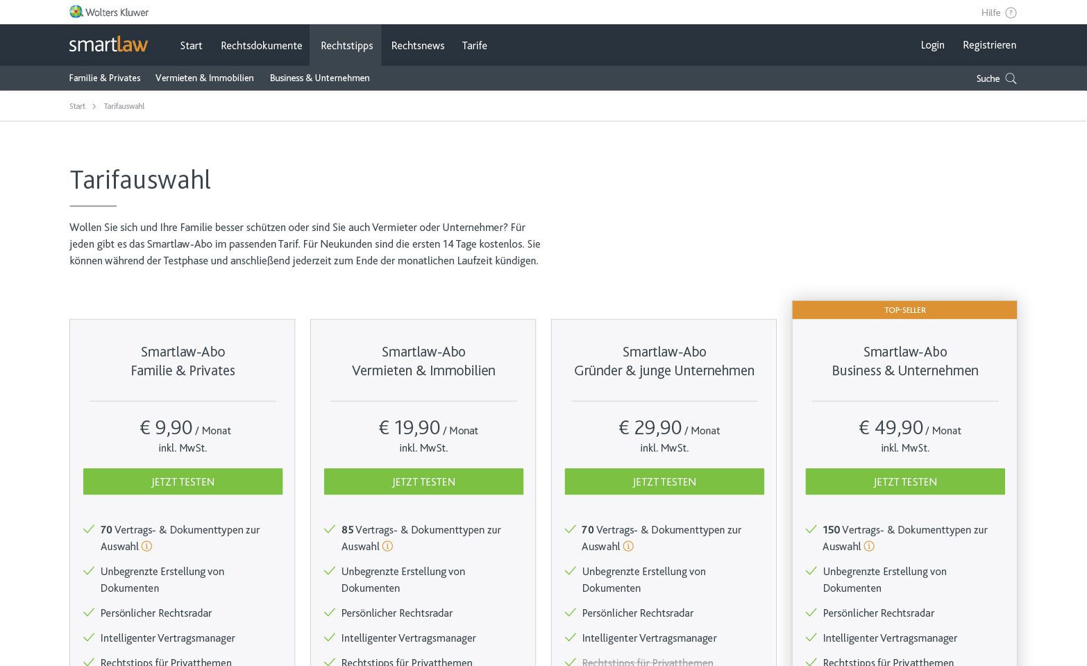Open Familie & Privates category
This screenshot has width=1087, height=666.
[105, 78]
